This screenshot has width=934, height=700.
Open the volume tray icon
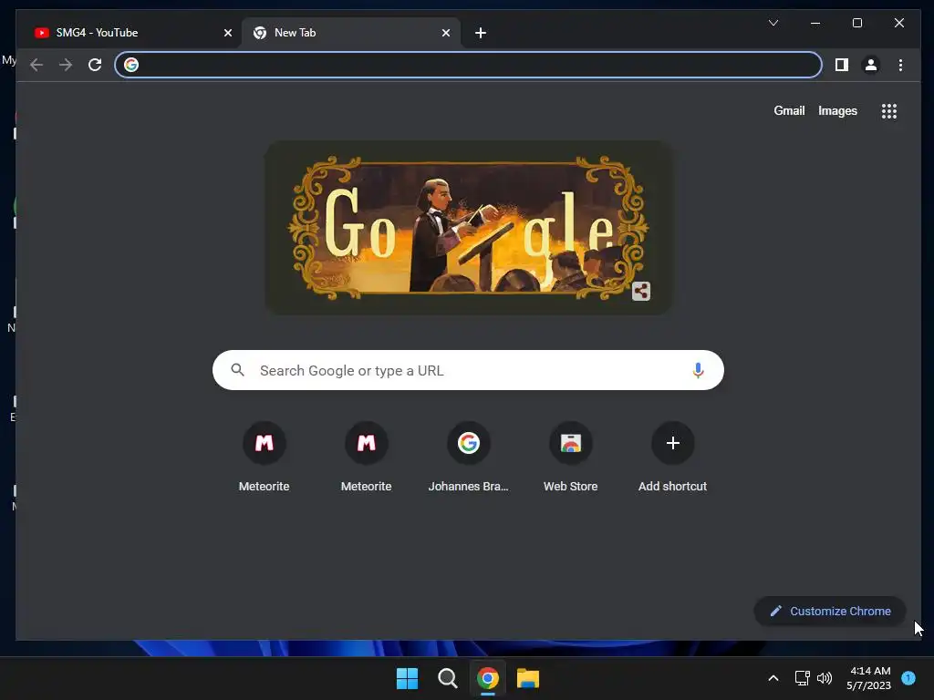pyautogui.click(x=825, y=678)
